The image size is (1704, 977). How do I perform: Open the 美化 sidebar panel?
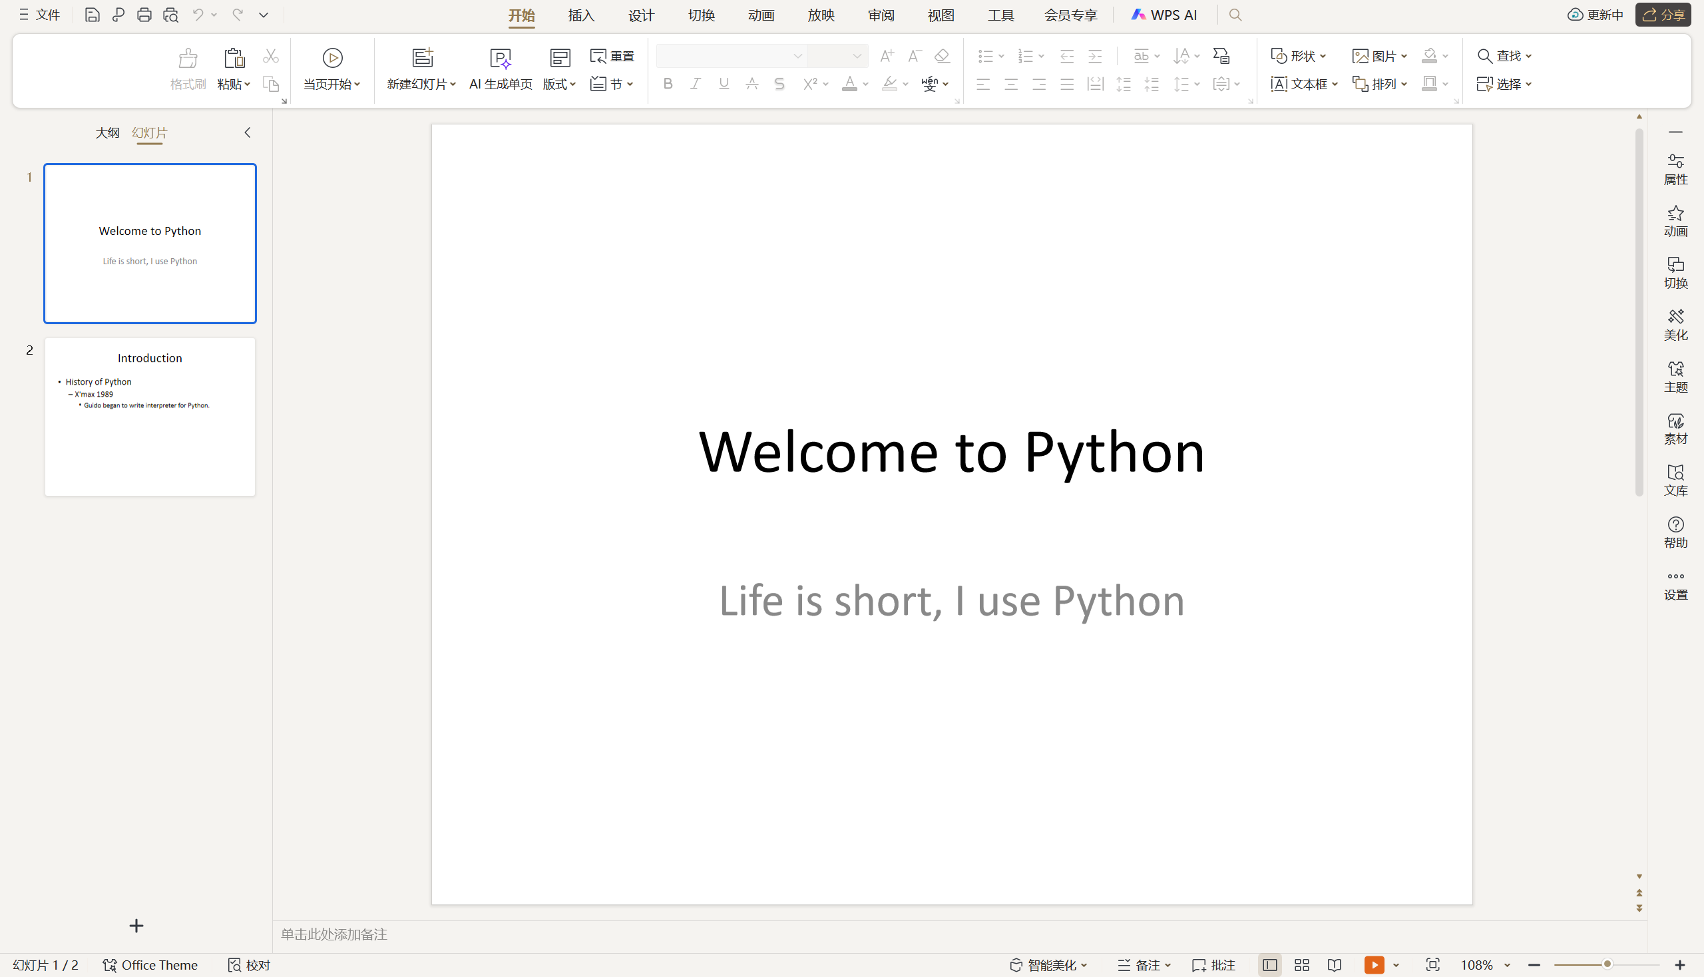pyautogui.click(x=1675, y=325)
